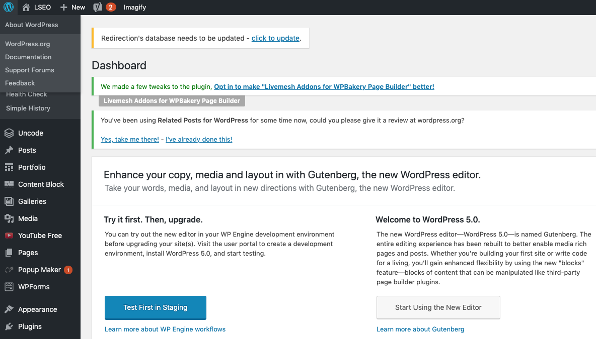Viewport: 596px width, 339px height.
Task: Visit the LSEO site from the admin bar
Action: [x=36, y=7]
